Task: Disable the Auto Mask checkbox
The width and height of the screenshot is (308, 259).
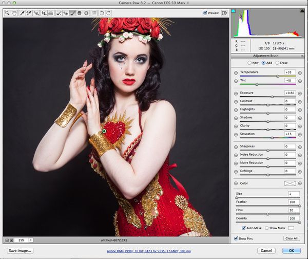Action: (x=244, y=227)
